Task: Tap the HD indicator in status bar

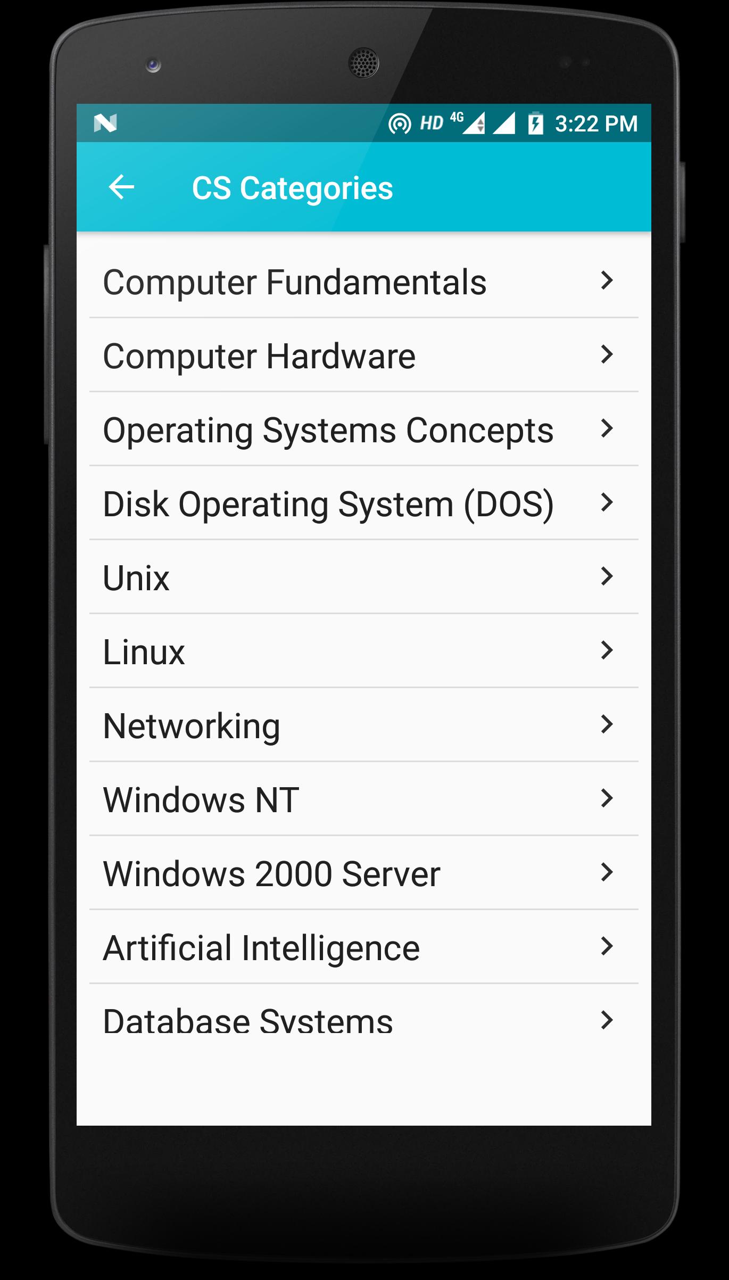Action: [x=431, y=123]
